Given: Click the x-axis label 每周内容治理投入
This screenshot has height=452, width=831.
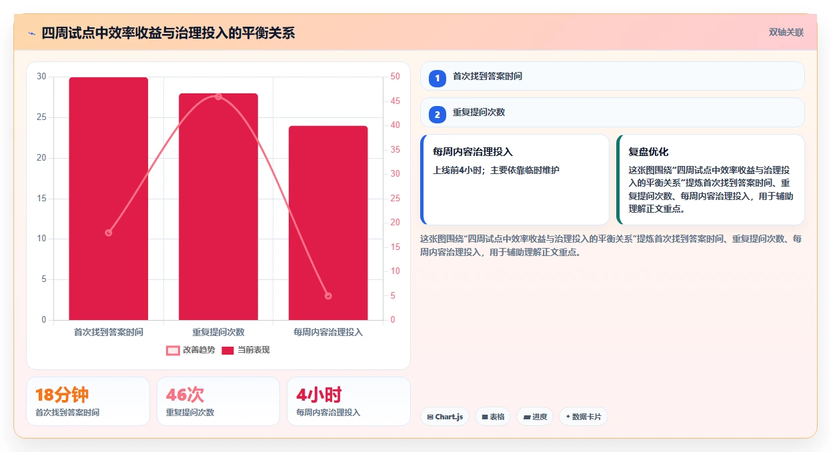Looking at the screenshot, I should tap(328, 331).
